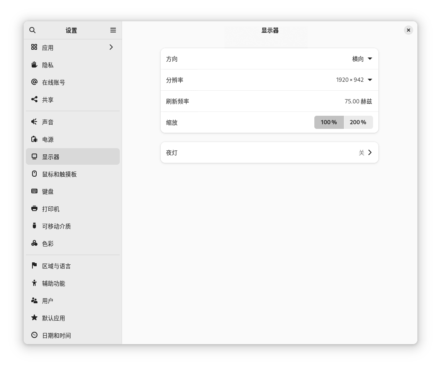Go to 共享 settings label
The height and width of the screenshot is (370, 441).
pyautogui.click(x=48, y=100)
